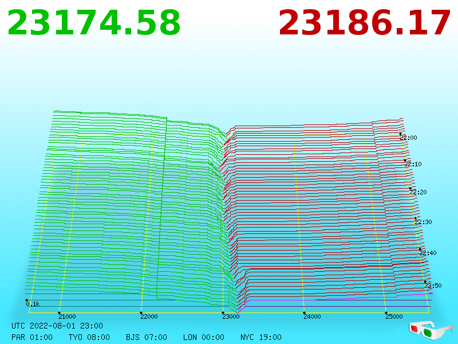Click the 22:40 time axis marker
The height and width of the screenshot is (344, 458).
click(428, 253)
